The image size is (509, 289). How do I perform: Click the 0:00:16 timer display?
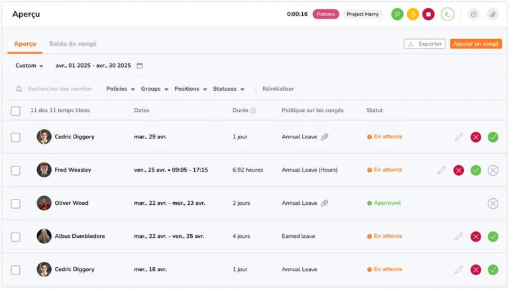click(x=297, y=15)
